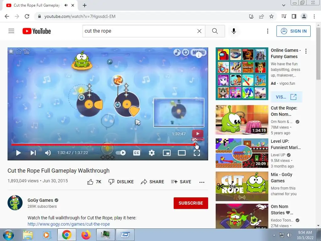Open ad options menu for Online Games
The image size is (321, 241).
pyautogui.click(x=306, y=51)
